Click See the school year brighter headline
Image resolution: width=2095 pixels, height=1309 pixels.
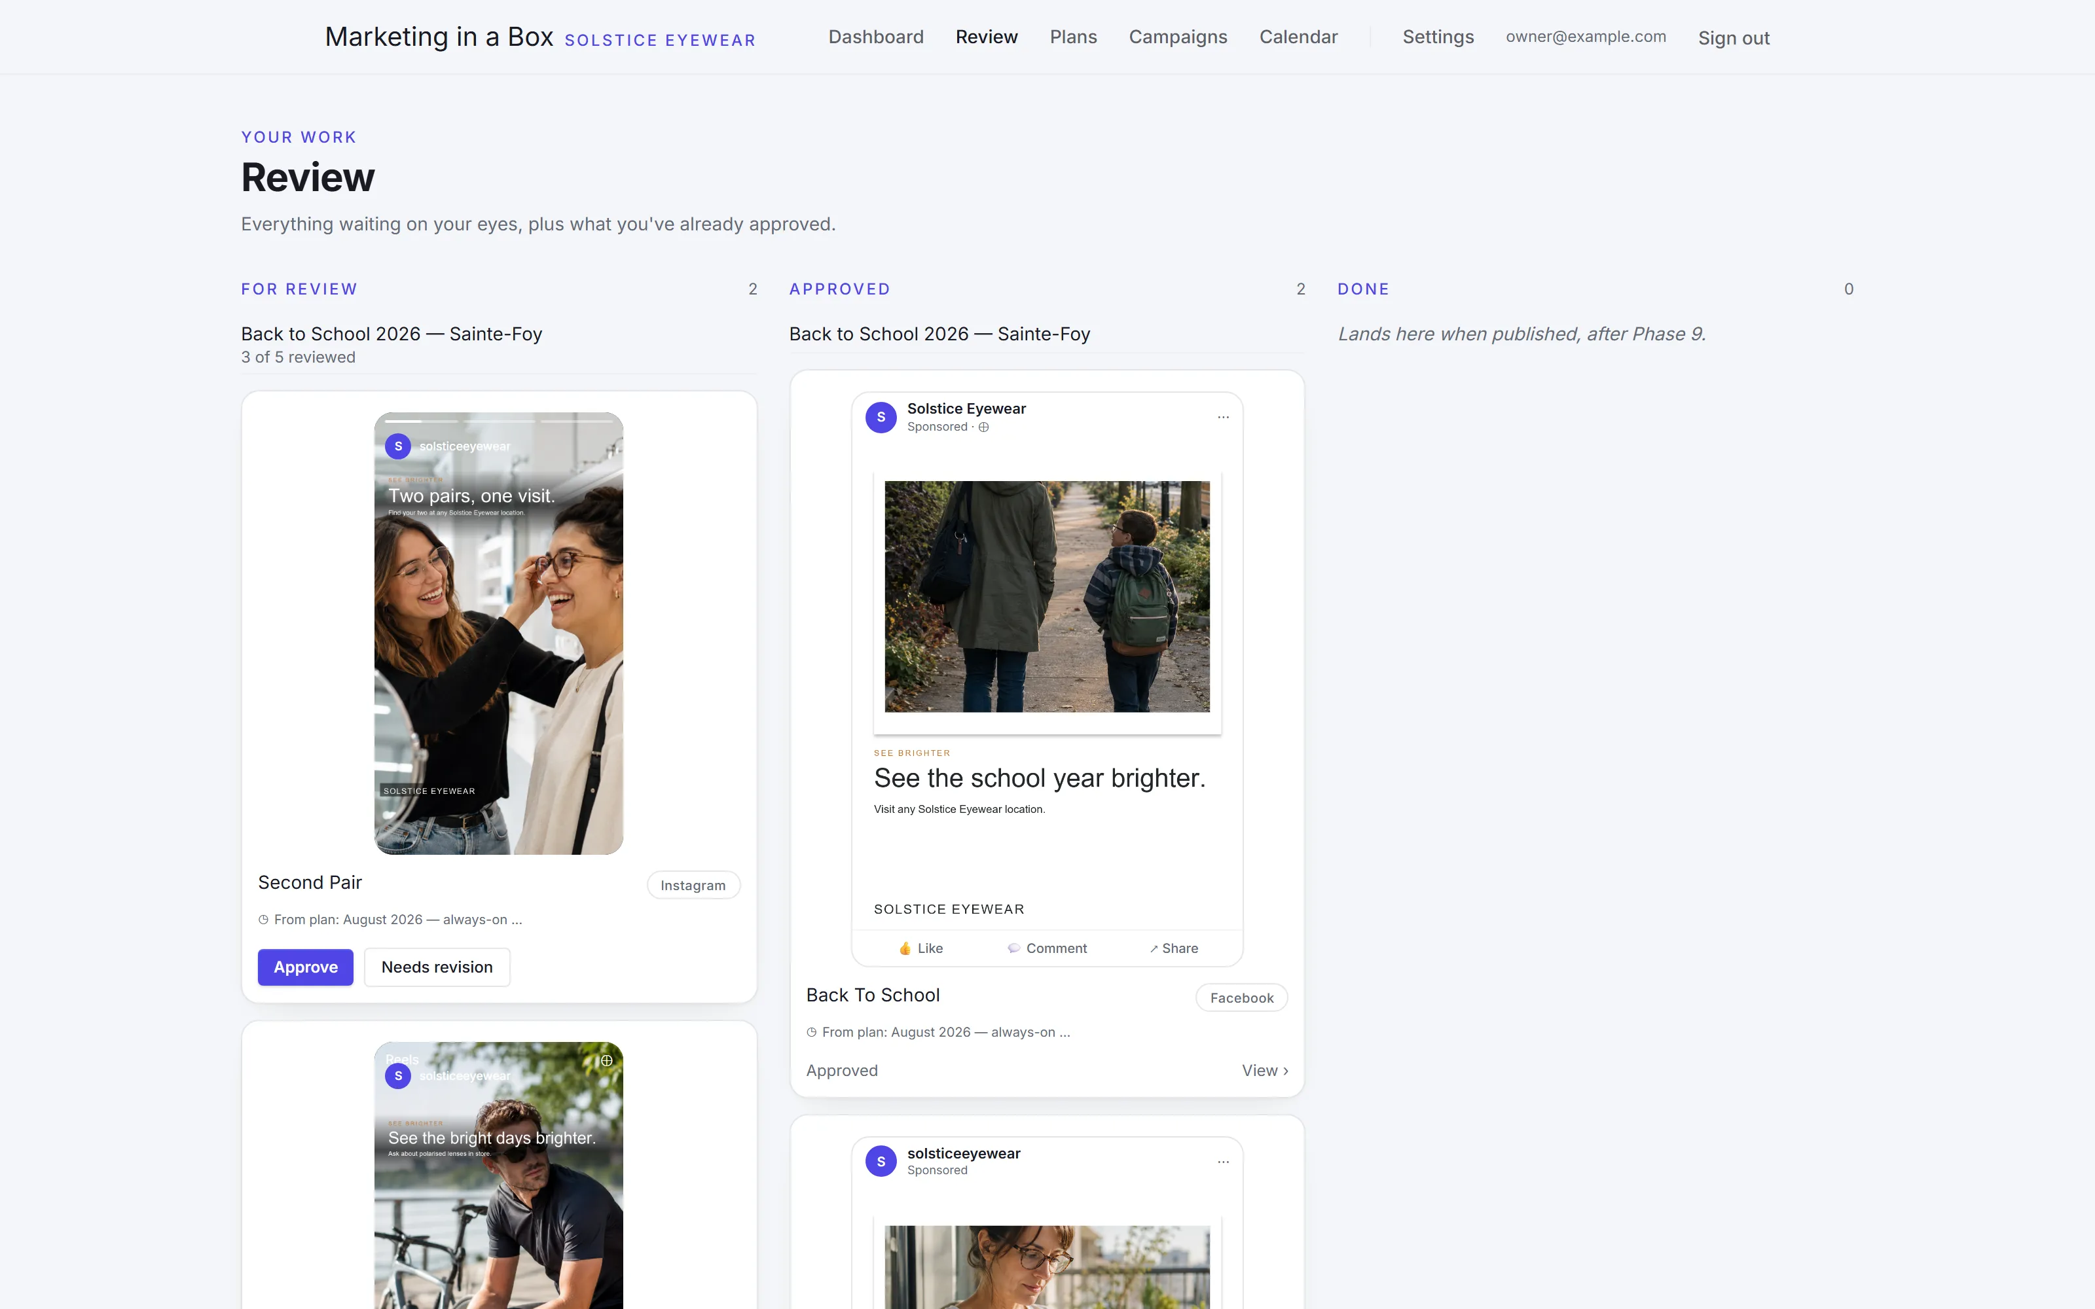[1039, 778]
